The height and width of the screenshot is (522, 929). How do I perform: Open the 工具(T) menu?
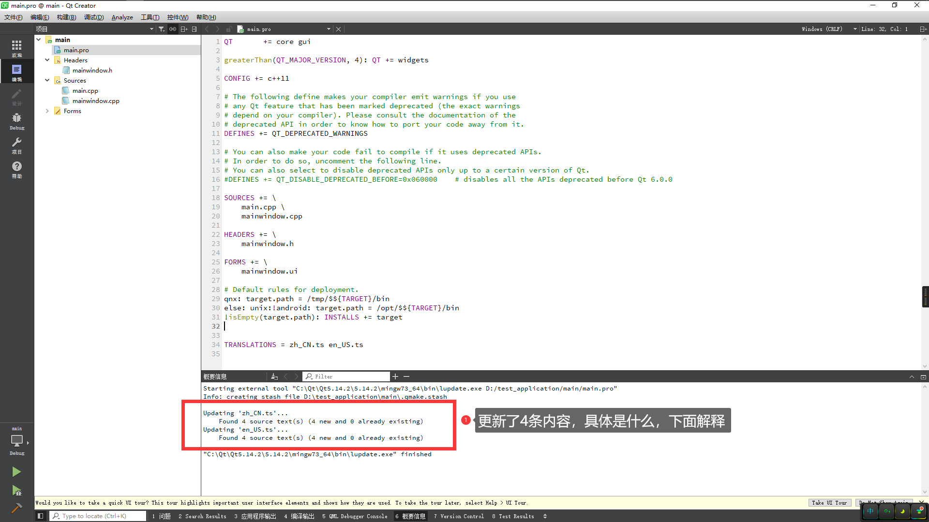coord(150,17)
